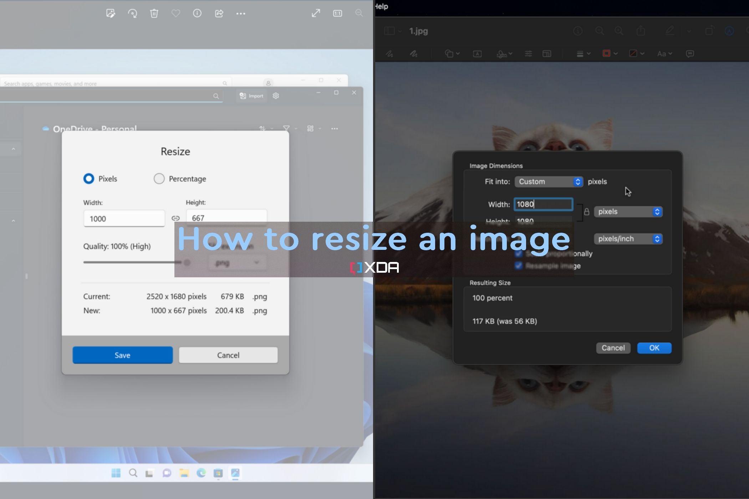
Task: Open the Fit into Custom dropdown
Action: (549, 182)
